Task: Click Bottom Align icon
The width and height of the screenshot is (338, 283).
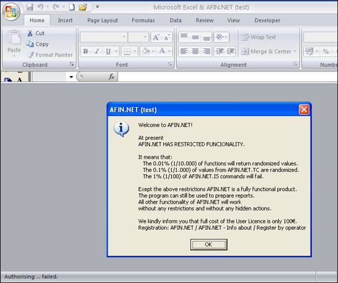Action: 207,37
